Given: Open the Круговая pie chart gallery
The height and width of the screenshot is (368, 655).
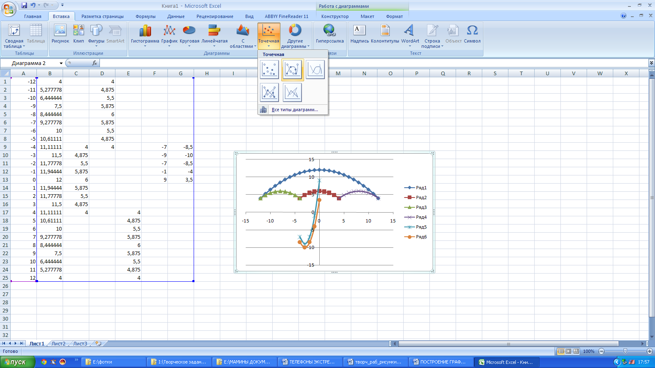Looking at the screenshot, I should click(x=189, y=35).
